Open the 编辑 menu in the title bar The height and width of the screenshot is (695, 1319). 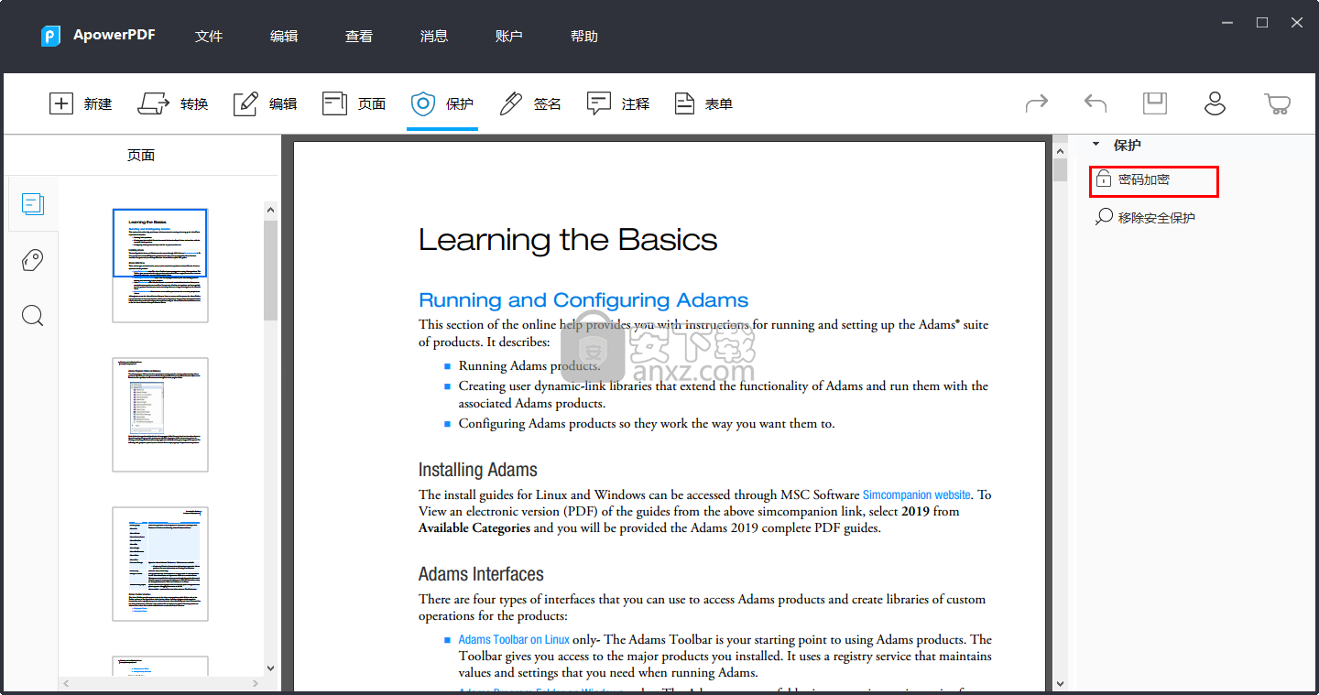point(284,37)
